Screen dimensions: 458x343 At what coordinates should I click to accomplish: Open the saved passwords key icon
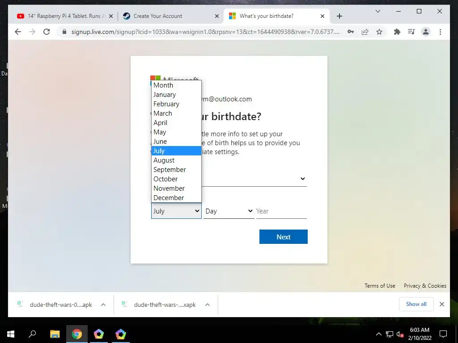[351, 32]
